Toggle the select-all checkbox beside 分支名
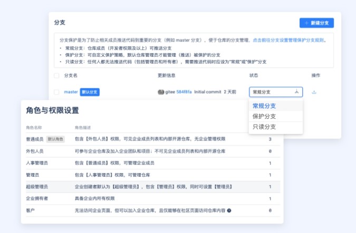 (56, 76)
